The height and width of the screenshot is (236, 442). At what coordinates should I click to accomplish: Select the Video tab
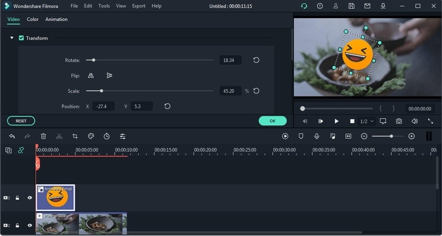pyautogui.click(x=13, y=19)
